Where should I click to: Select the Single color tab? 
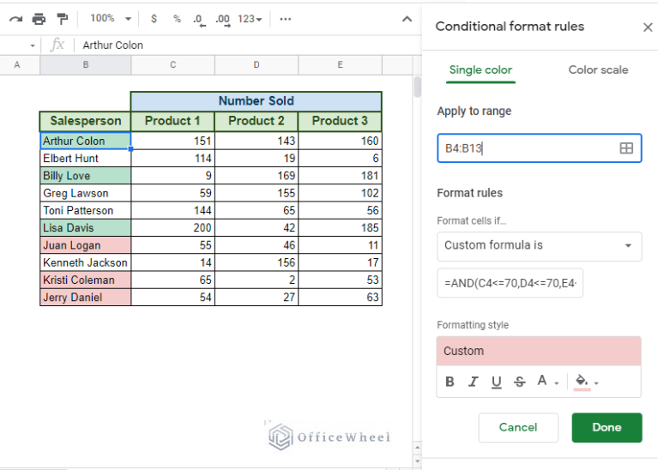click(480, 70)
